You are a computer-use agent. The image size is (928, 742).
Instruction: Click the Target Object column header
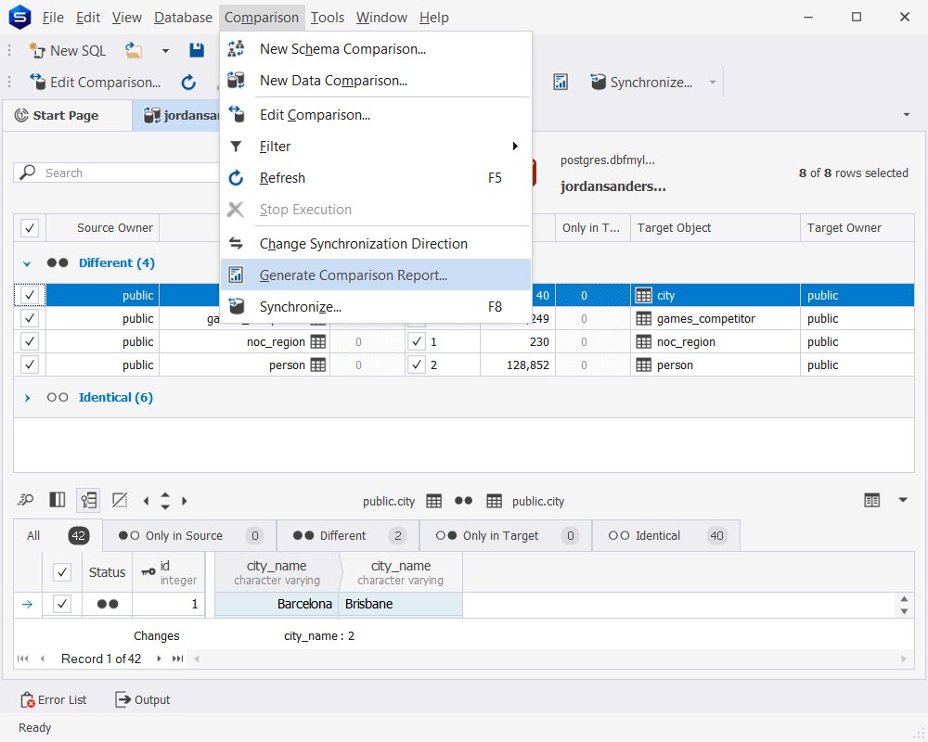click(715, 228)
